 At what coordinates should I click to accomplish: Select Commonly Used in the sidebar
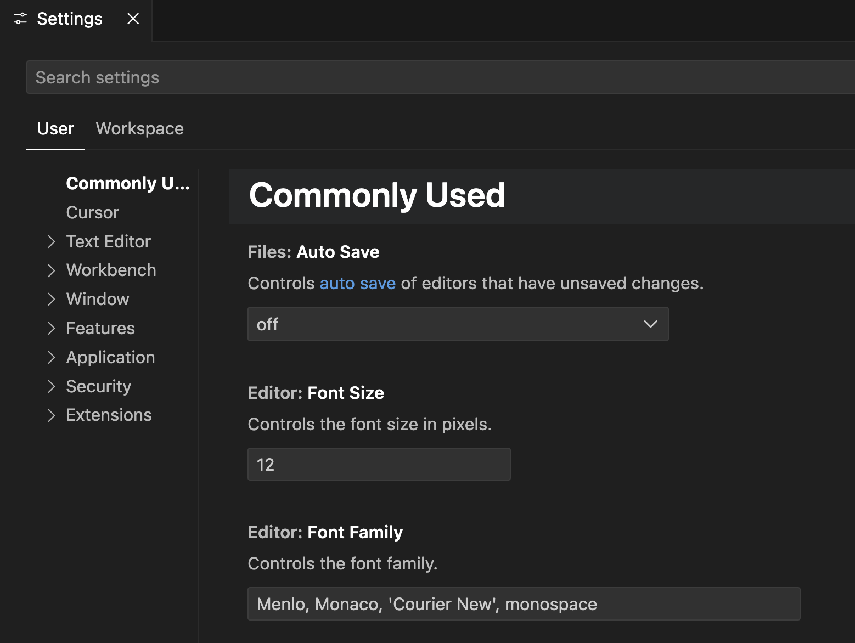pyautogui.click(x=128, y=183)
